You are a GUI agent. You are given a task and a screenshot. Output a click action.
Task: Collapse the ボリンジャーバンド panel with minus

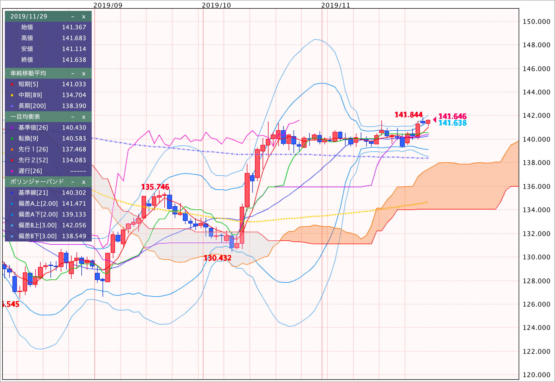(x=73, y=182)
